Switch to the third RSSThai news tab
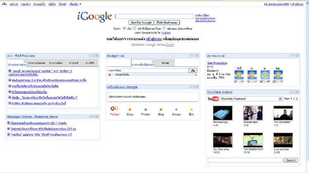This screenshot has width=309, height=173. tap(56, 63)
